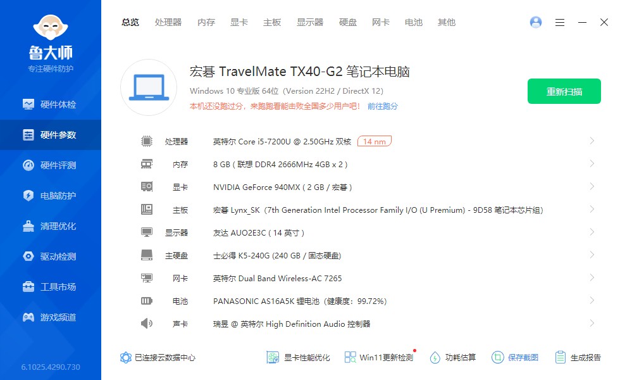Open 硬件评测 benchmark gauge icon
620x380 pixels.
click(x=28, y=165)
